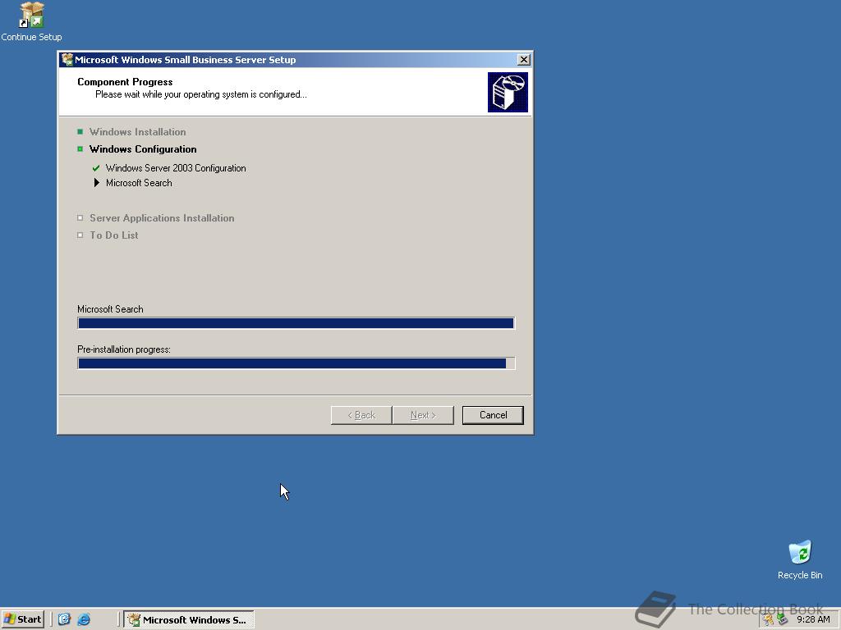Click the first Quick Launch icon in taskbar
Screen dimensions: 841x630
[64, 619]
